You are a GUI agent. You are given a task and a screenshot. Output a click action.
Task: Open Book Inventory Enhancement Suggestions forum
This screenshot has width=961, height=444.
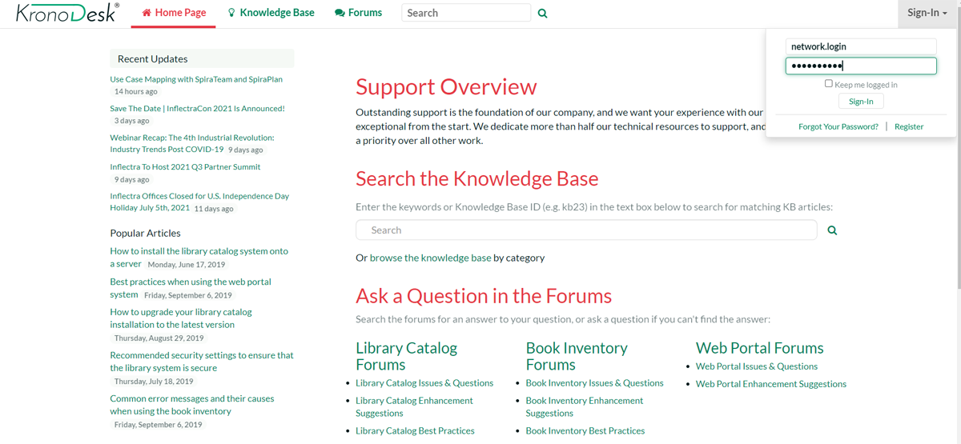click(584, 406)
